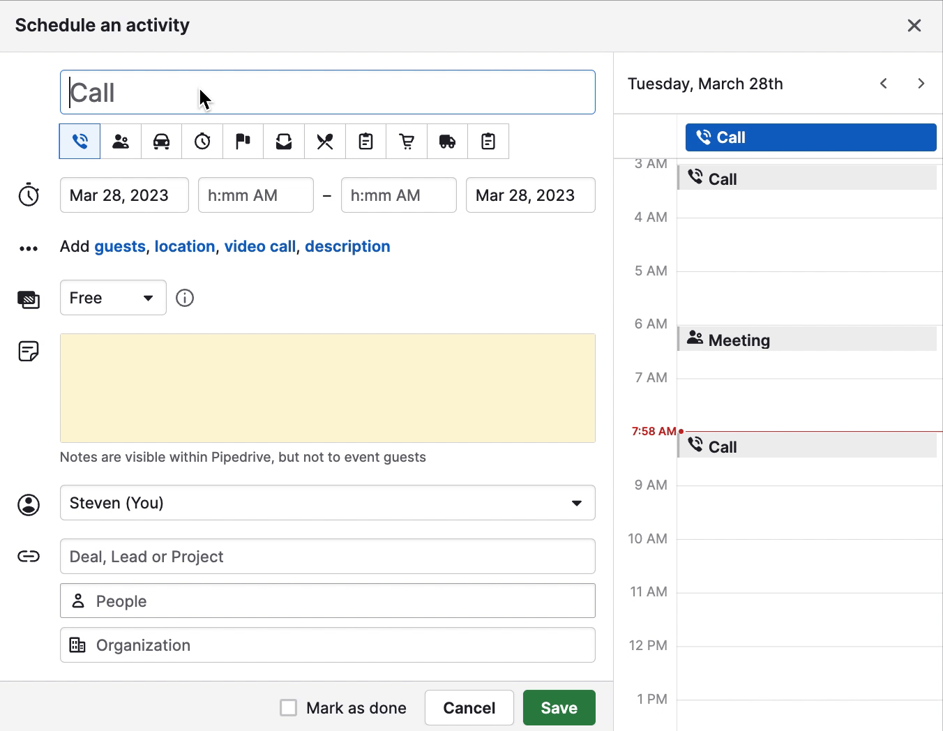Choose the deadline clock activity icon
This screenshot has width=943, height=731.
(202, 142)
